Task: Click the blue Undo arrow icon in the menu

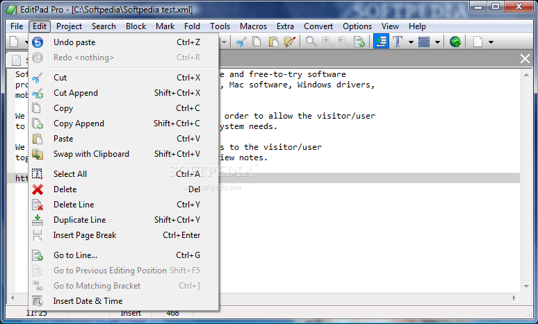Action: coord(38,42)
